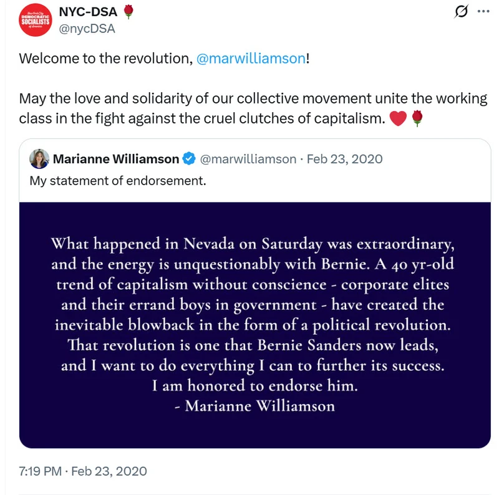The width and height of the screenshot is (499, 495).
Task: Click the rose emoji ending the tweet text
Action: [418, 117]
